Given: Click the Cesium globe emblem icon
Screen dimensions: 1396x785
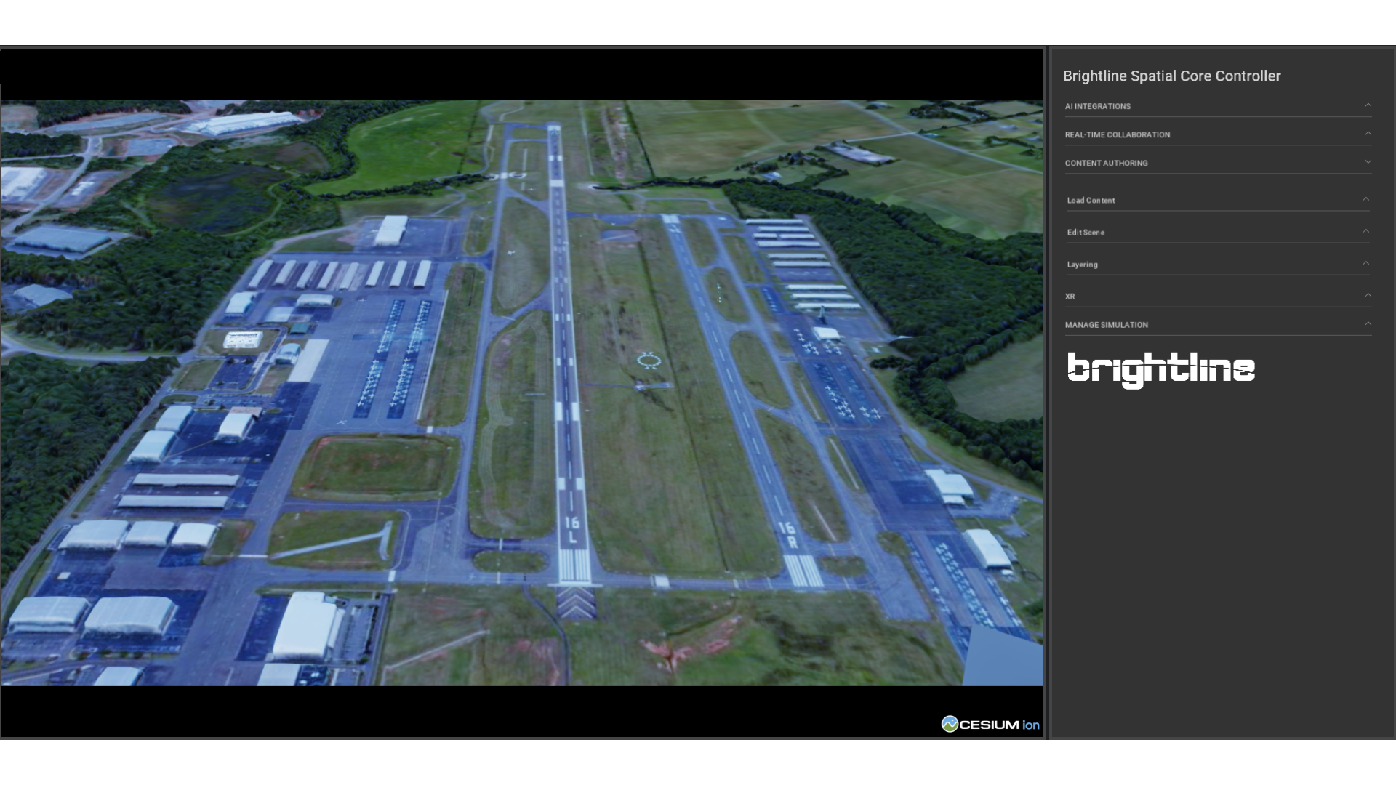Looking at the screenshot, I should click(952, 724).
